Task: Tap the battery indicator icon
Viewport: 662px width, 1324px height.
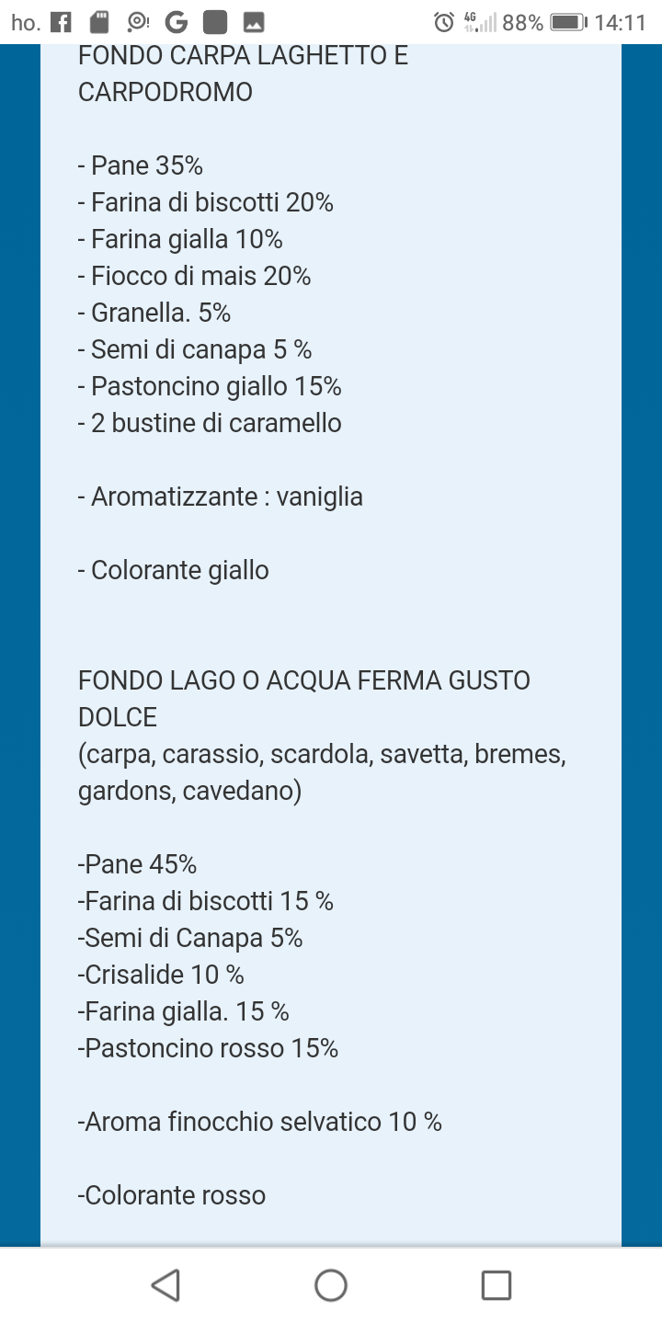Action: coord(568,22)
